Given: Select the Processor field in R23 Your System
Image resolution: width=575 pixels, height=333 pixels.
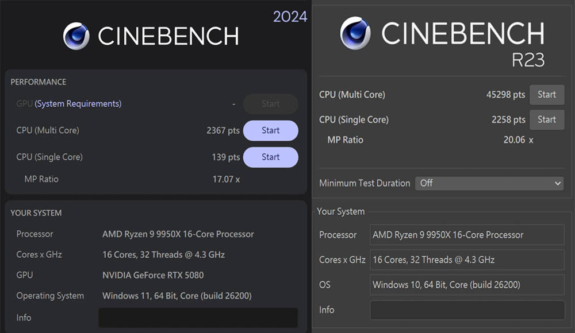Looking at the screenshot, I should click(466, 235).
